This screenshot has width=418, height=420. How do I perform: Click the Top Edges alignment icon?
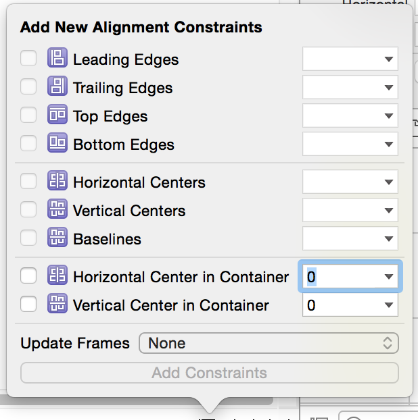57,115
